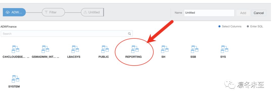Image resolution: width=273 pixels, height=97 pixels.
Task: Choose the Enter SQL option
Action: click(x=255, y=26)
